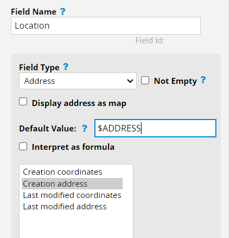Show help for the Not Empty option
This screenshot has width=230, height=238.
tap(203, 80)
